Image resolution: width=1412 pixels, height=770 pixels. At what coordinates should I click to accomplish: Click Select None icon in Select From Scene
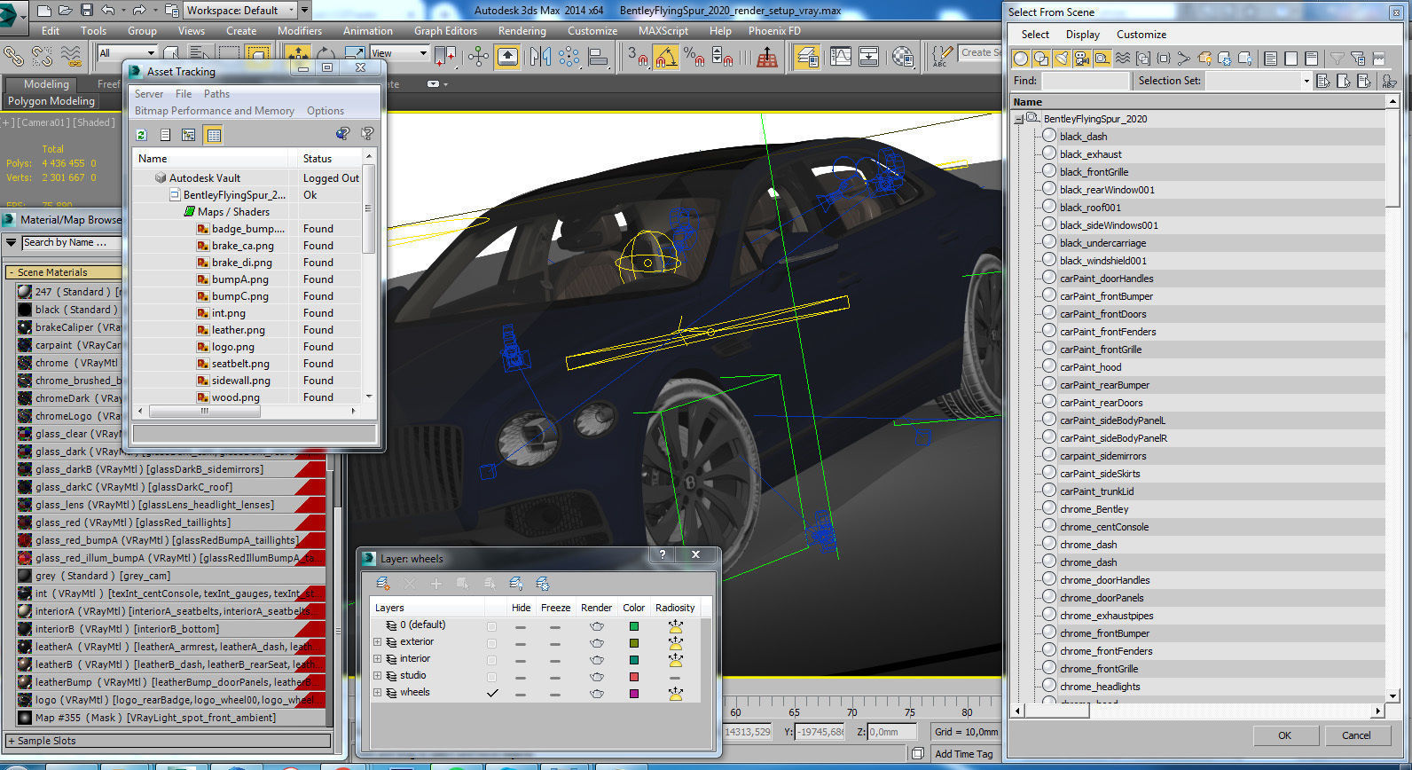point(1344,81)
